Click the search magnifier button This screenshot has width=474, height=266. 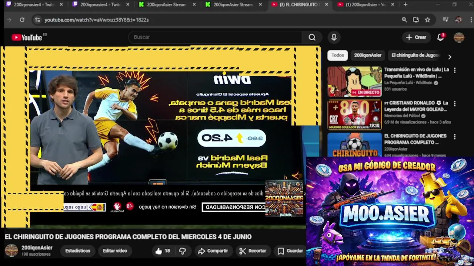coord(312,37)
